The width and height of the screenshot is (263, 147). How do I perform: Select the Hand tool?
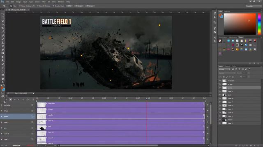(x=2, y=79)
